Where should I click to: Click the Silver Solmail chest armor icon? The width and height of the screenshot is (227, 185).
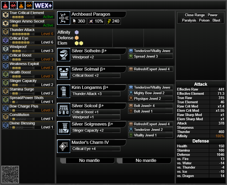click(64, 73)
